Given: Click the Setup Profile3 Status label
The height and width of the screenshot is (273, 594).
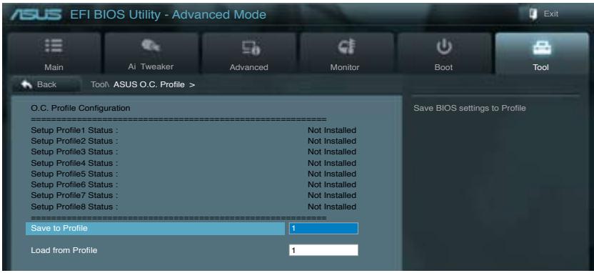Looking at the screenshot, I should tap(75, 152).
